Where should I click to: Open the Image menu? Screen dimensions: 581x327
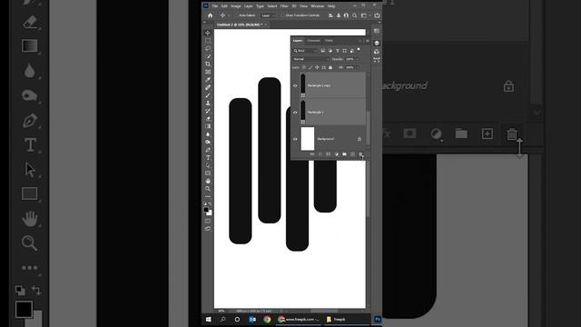[236, 6]
